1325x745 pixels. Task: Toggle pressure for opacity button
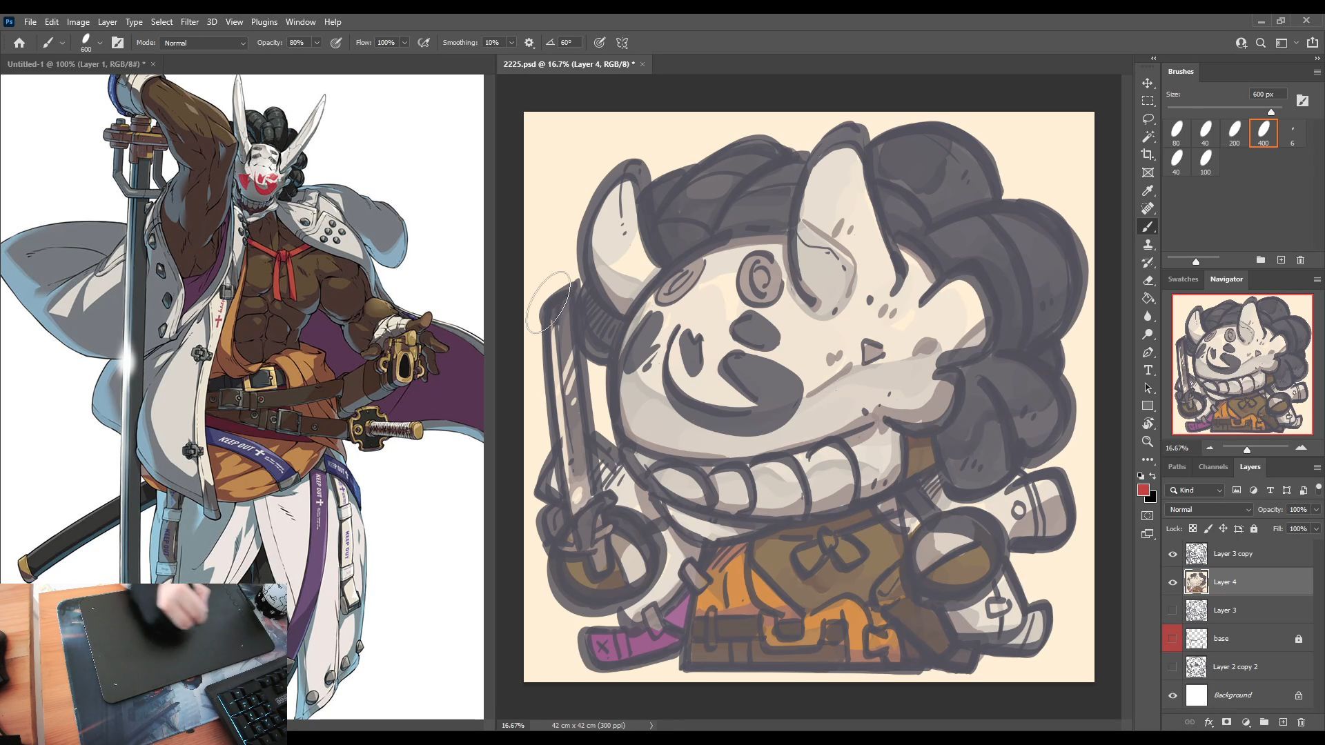pyautogui.click(x=336, y=43)
